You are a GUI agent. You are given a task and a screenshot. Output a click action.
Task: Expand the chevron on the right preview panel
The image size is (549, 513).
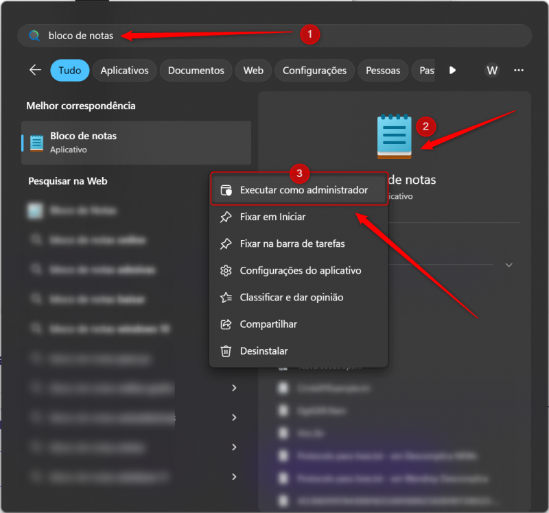pyautogui.click(x=509, y=264)
